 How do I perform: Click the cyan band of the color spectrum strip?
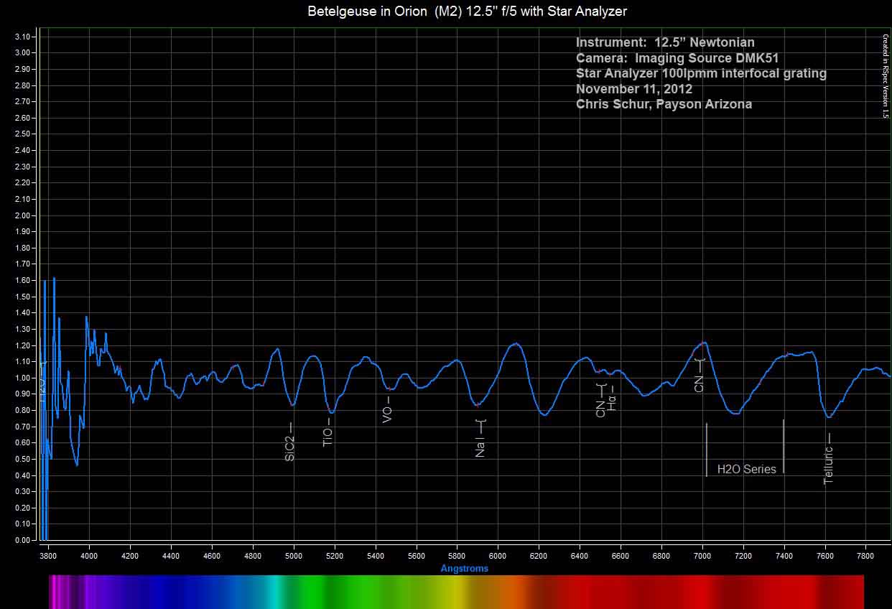tap(275, 592)
